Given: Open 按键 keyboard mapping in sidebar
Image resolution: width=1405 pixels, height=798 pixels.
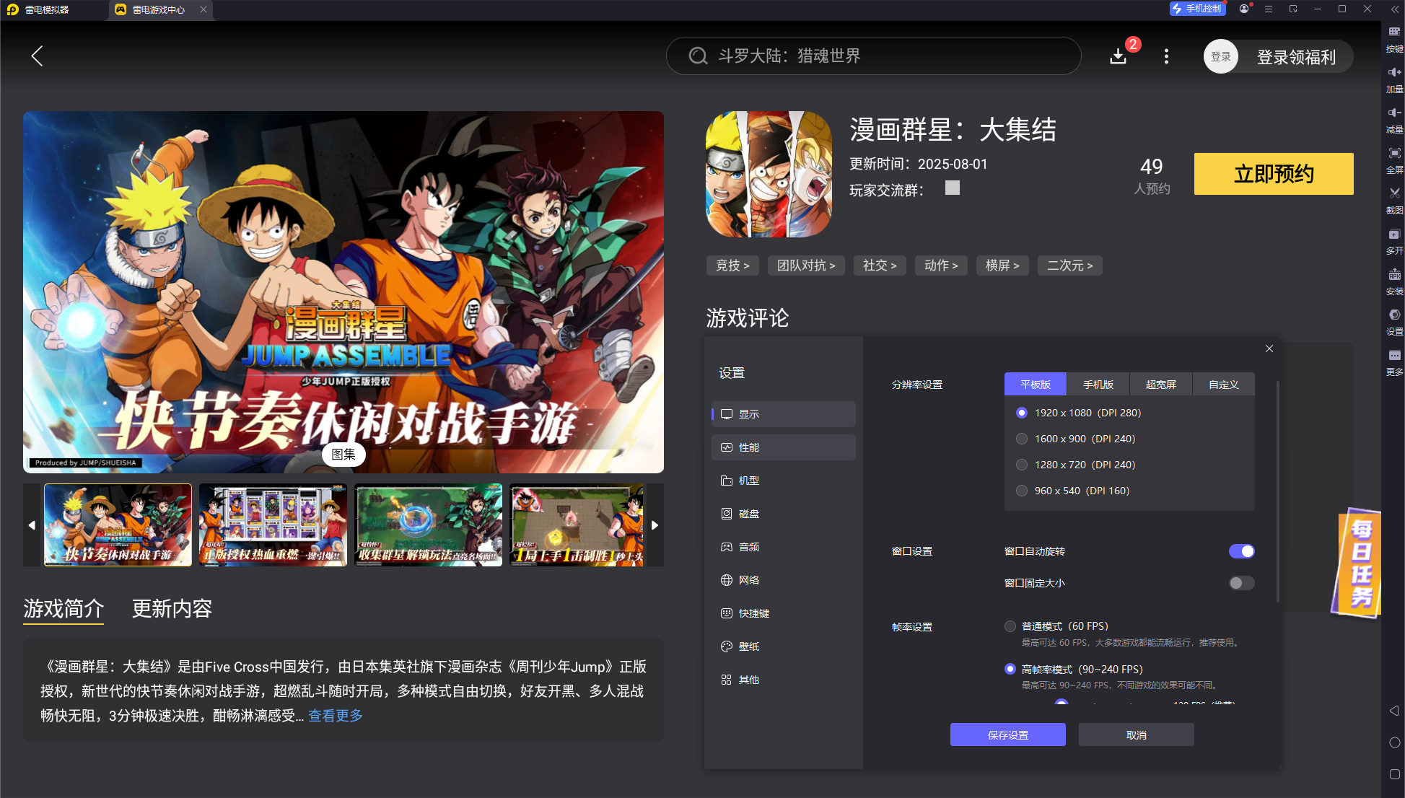Looking at the screenshot, I should pos(1394,38).
